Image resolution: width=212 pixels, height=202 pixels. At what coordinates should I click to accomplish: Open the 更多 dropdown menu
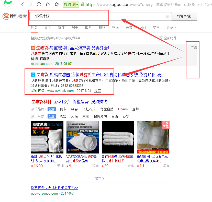click(171, 27)
